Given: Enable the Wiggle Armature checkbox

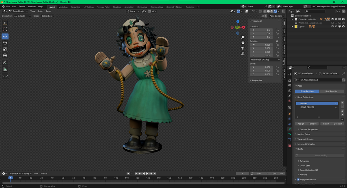Looking at the screenshot, I should (x=298, y=179).
